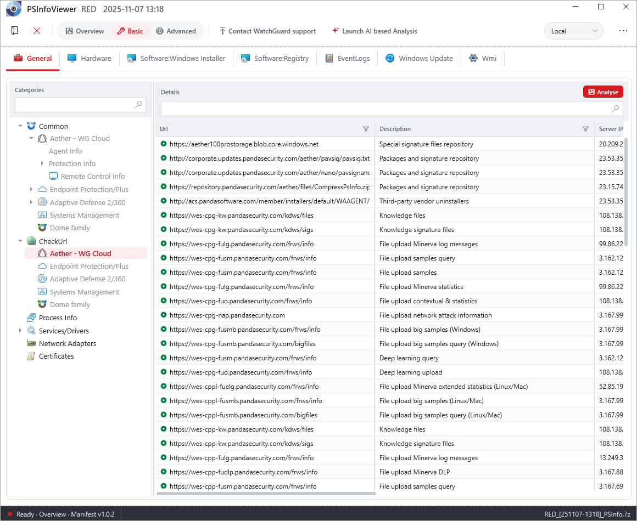
Task: Click the Network Adapters card icon
Action: [x=31, y=343]
